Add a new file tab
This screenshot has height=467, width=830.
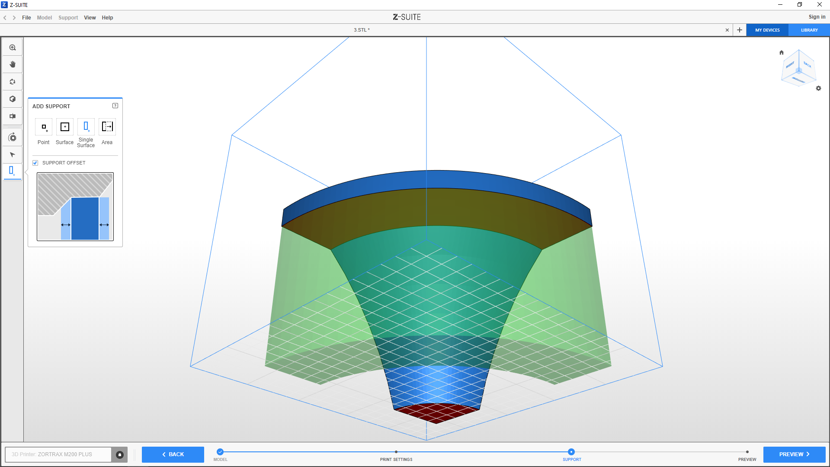740,30
